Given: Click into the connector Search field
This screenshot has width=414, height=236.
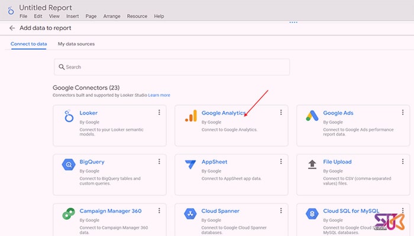Looking at the screenshot, I should 172,67.
